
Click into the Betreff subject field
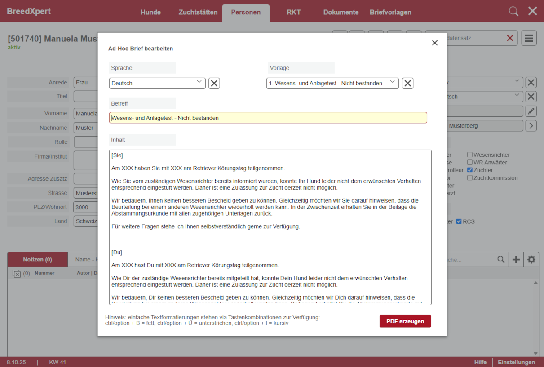268,118
